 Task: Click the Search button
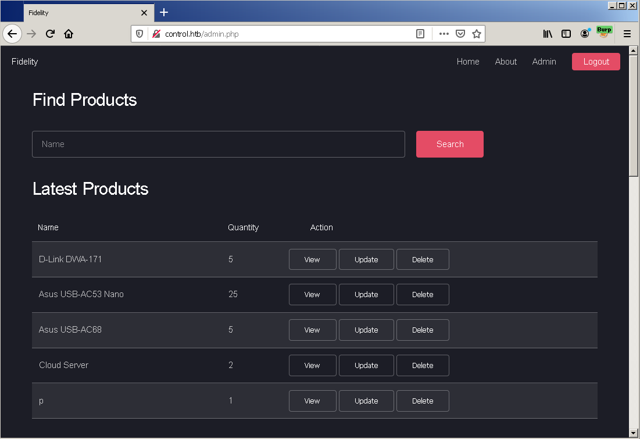pyautogui.click(x=450, y=144)
